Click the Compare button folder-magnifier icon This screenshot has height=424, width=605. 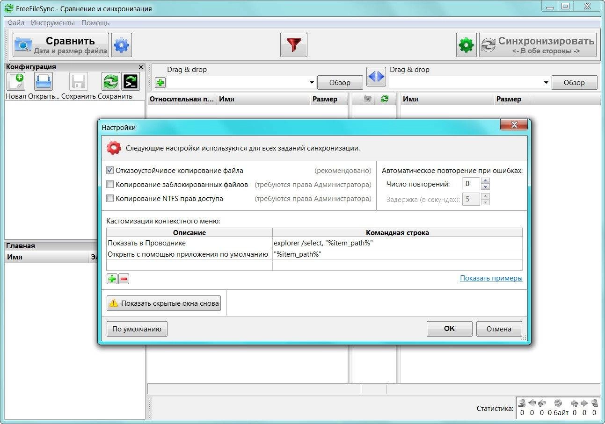pyautogui.click(x=23, y=45)
